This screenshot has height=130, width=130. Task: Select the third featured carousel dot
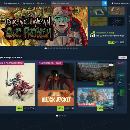(51, 48)
